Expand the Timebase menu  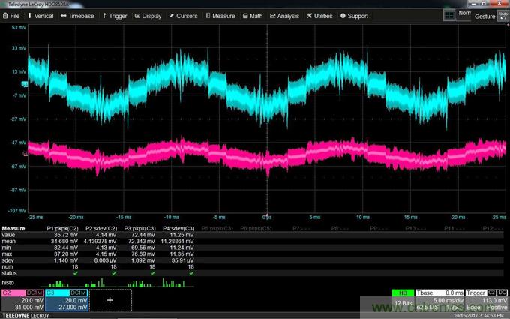[78, 15]
